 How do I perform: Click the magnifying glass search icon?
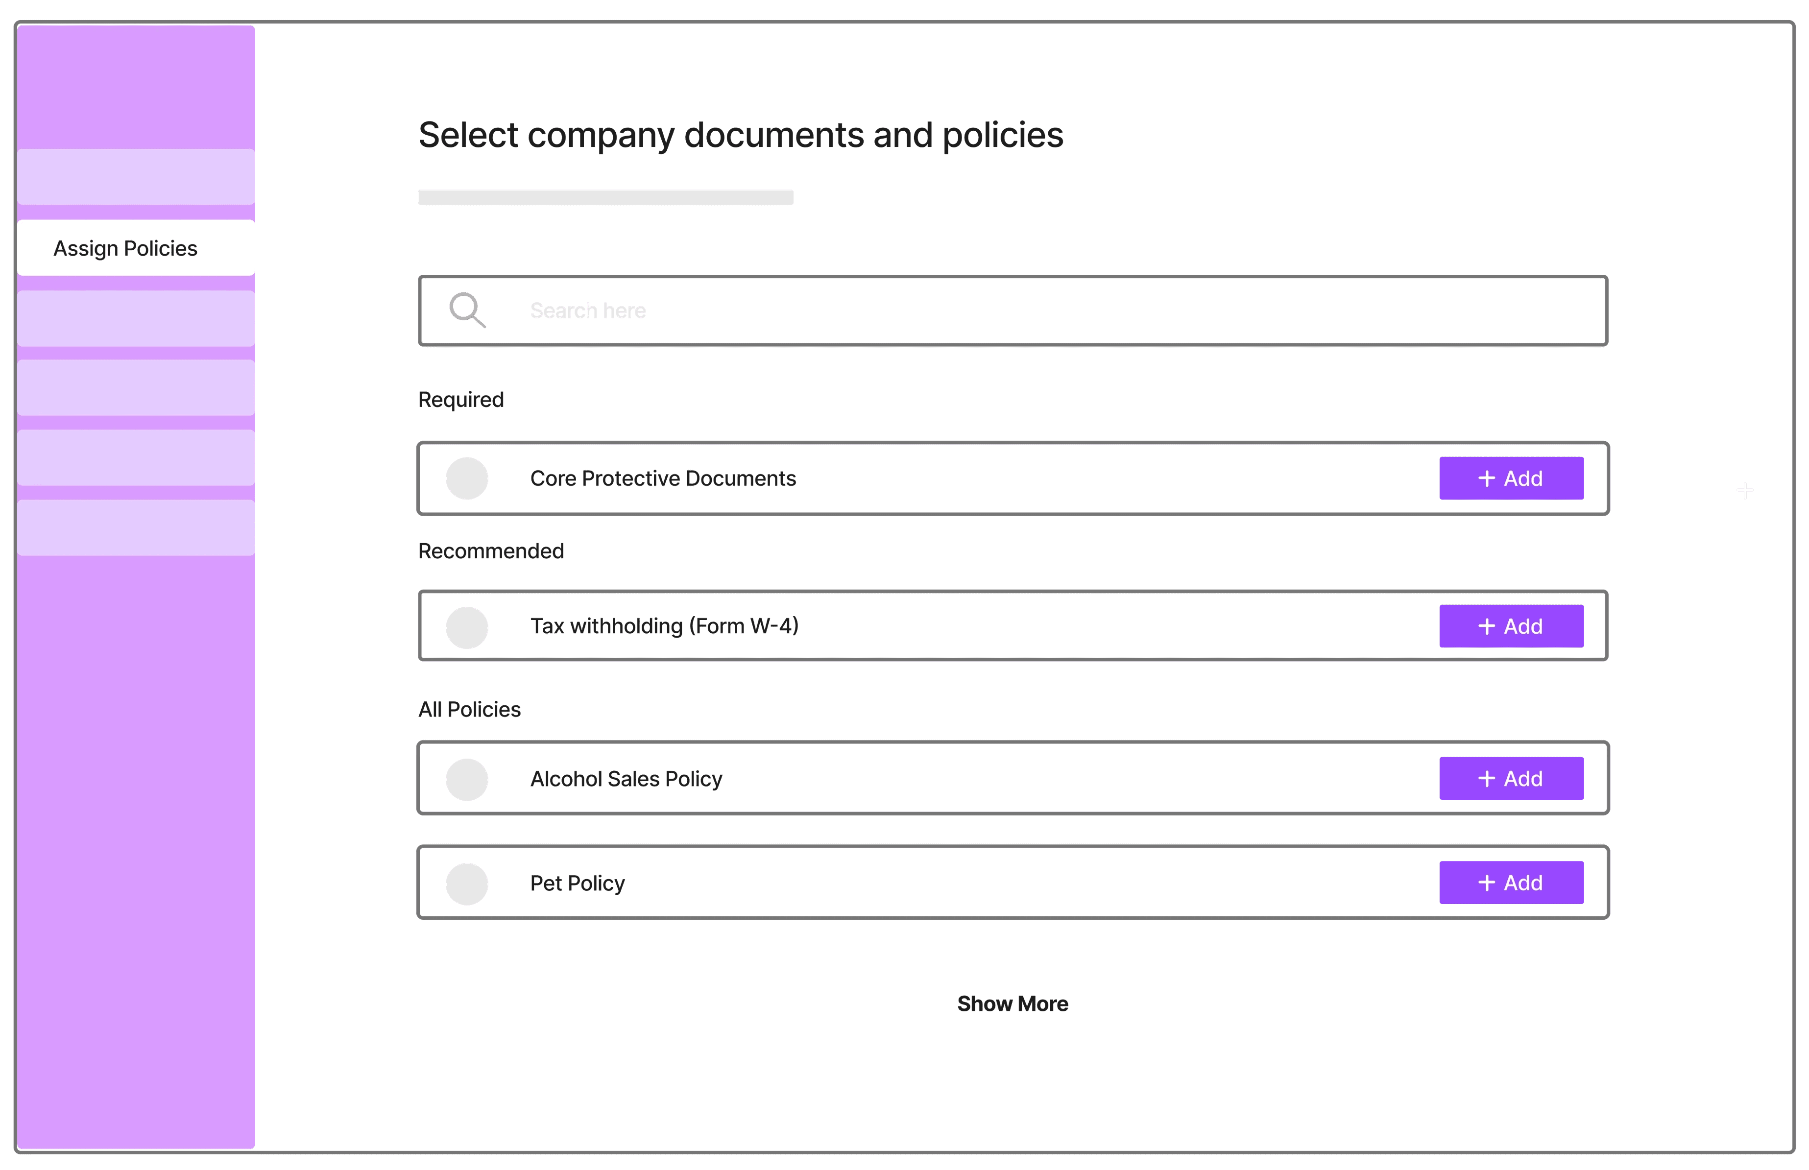[467, 310]
